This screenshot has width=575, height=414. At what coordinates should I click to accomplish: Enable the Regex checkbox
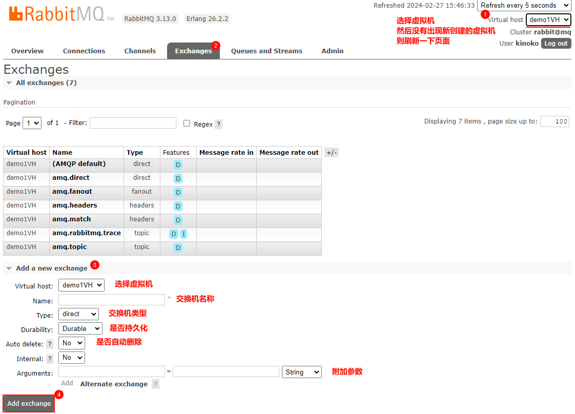coord(187,123)
